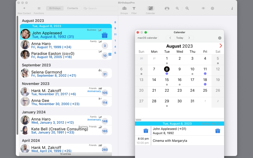Image resolution: width=253 pixels, height=158 pixels.
Task: Jump to month index 8
Action: pyautogui.click(x=115, y=22)
